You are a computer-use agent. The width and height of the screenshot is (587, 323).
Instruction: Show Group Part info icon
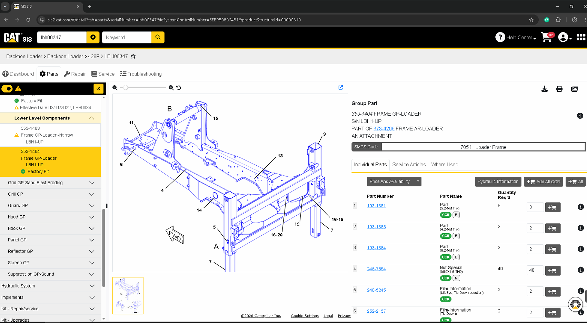(x=580, y=116)
